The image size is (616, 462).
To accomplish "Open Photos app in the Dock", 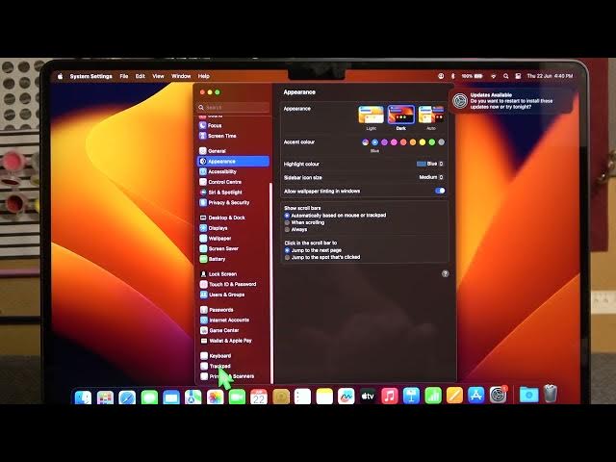I will tap(215, 397).
